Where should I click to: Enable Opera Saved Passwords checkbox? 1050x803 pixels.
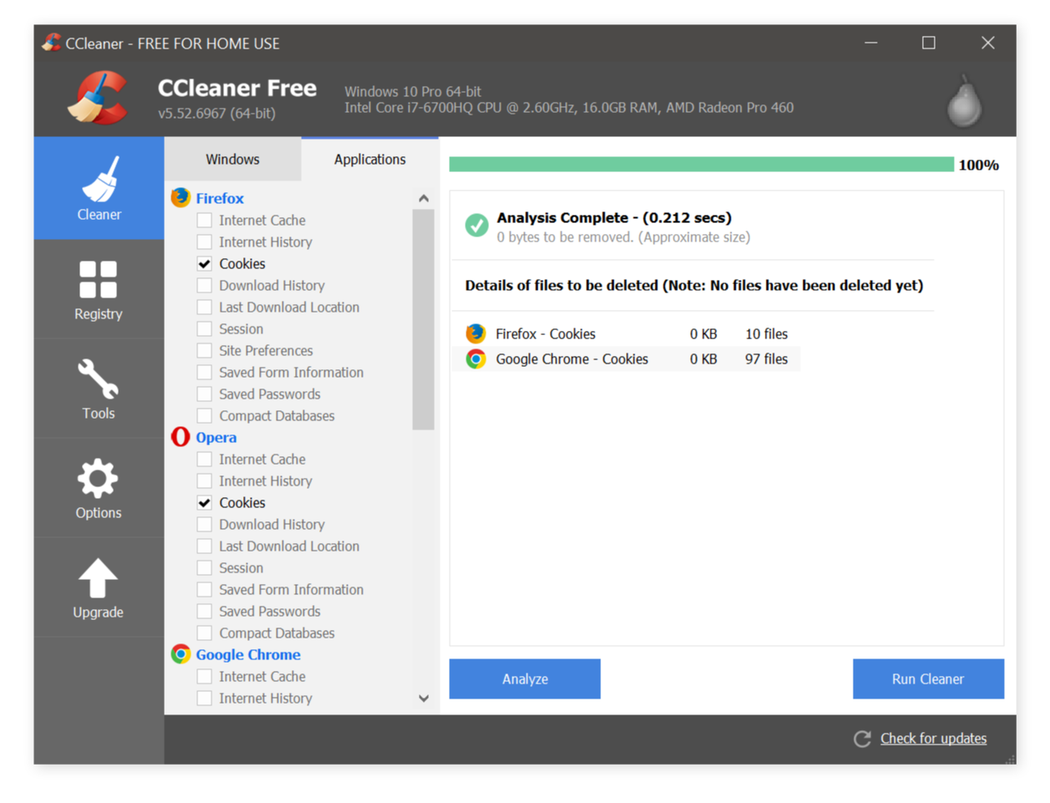[204, 611]
